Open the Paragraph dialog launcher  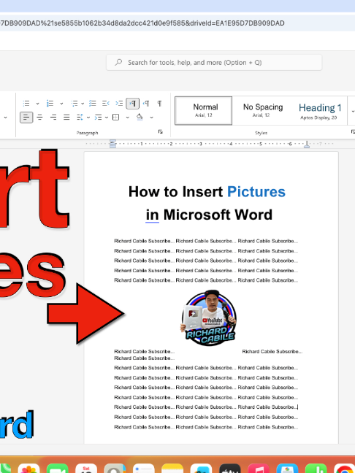tap(161, 132)
